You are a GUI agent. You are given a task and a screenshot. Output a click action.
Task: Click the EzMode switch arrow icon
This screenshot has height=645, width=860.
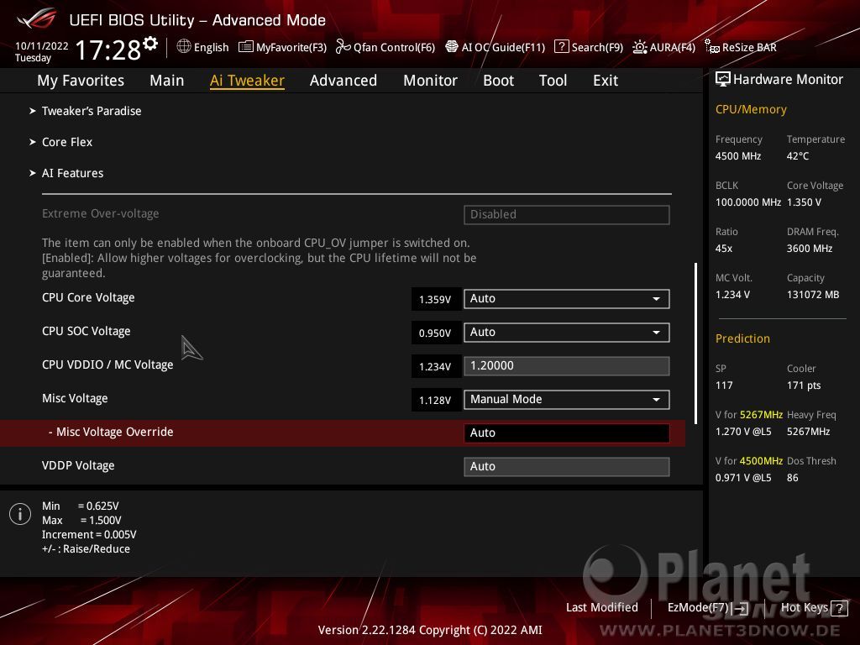click(x=741, y=608)
